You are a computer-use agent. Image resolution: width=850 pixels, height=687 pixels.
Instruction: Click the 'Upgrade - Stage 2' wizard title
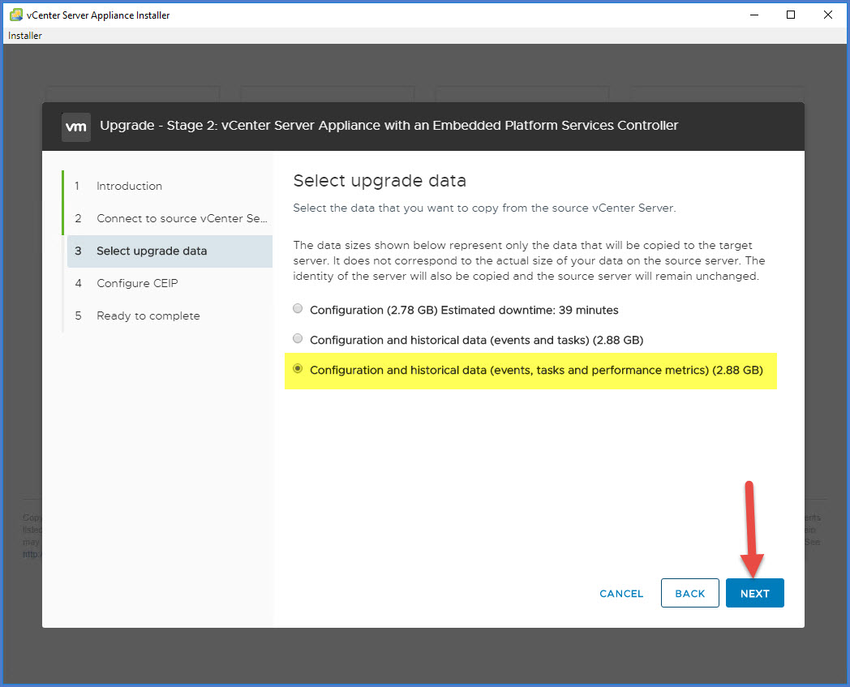(x=389, y=126)
